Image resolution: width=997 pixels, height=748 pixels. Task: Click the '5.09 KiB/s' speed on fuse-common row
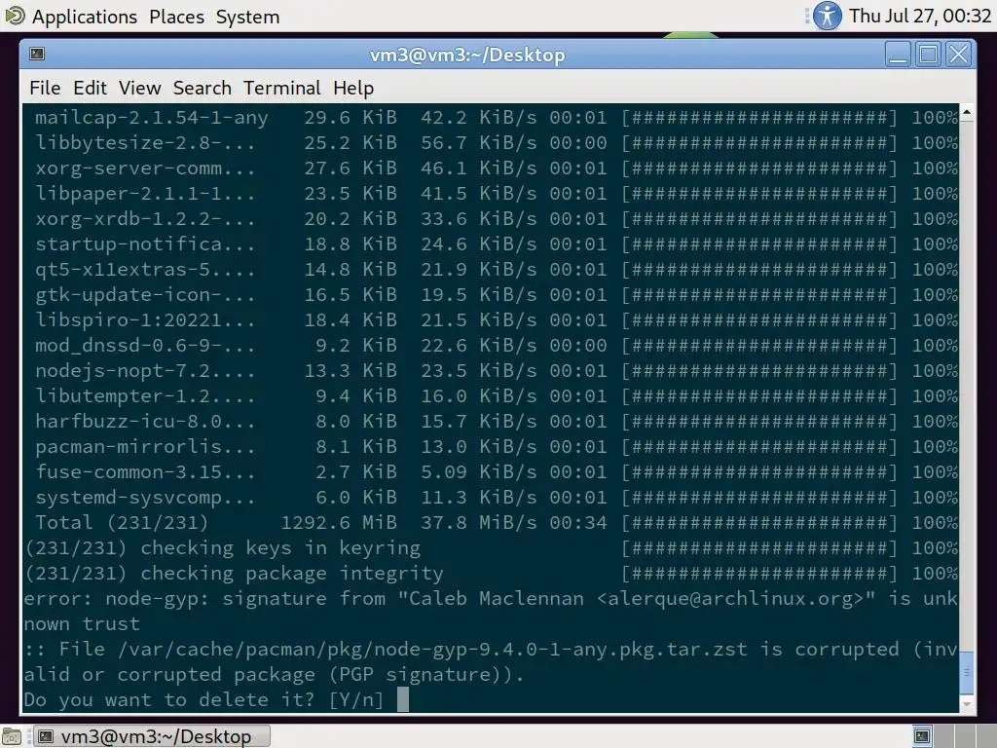click(479, 472)
